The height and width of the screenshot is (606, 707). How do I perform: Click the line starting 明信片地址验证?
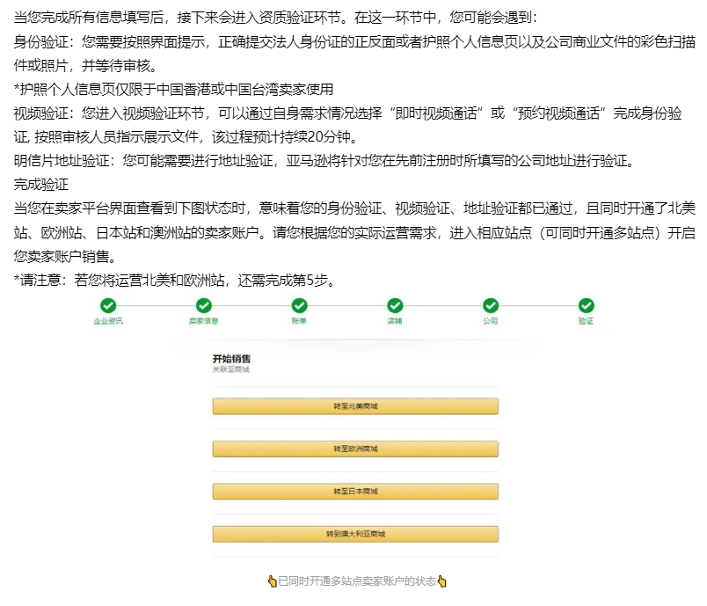click(324, 161)
